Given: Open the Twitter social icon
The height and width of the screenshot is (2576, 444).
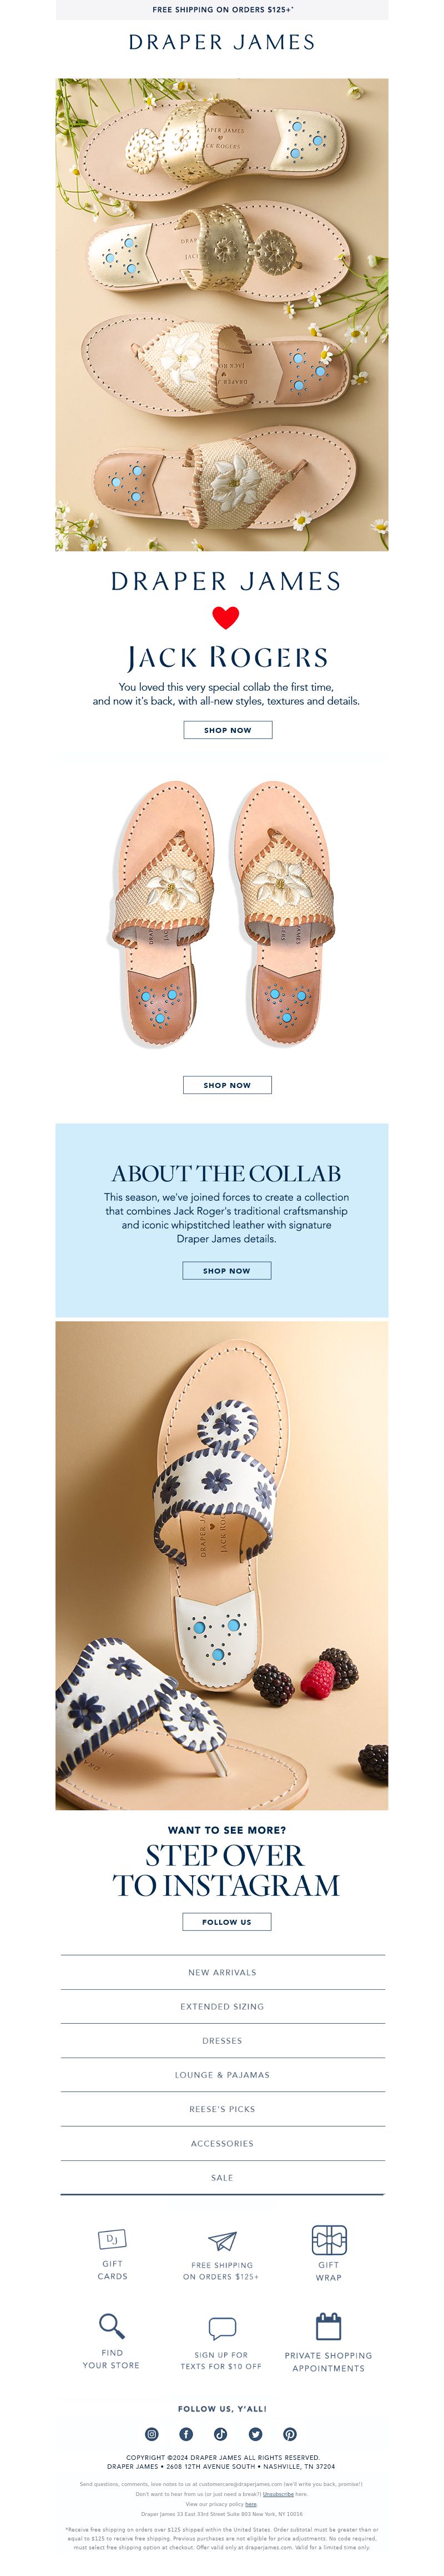Looking at the screenshot, I should (x=255, y=2433).
